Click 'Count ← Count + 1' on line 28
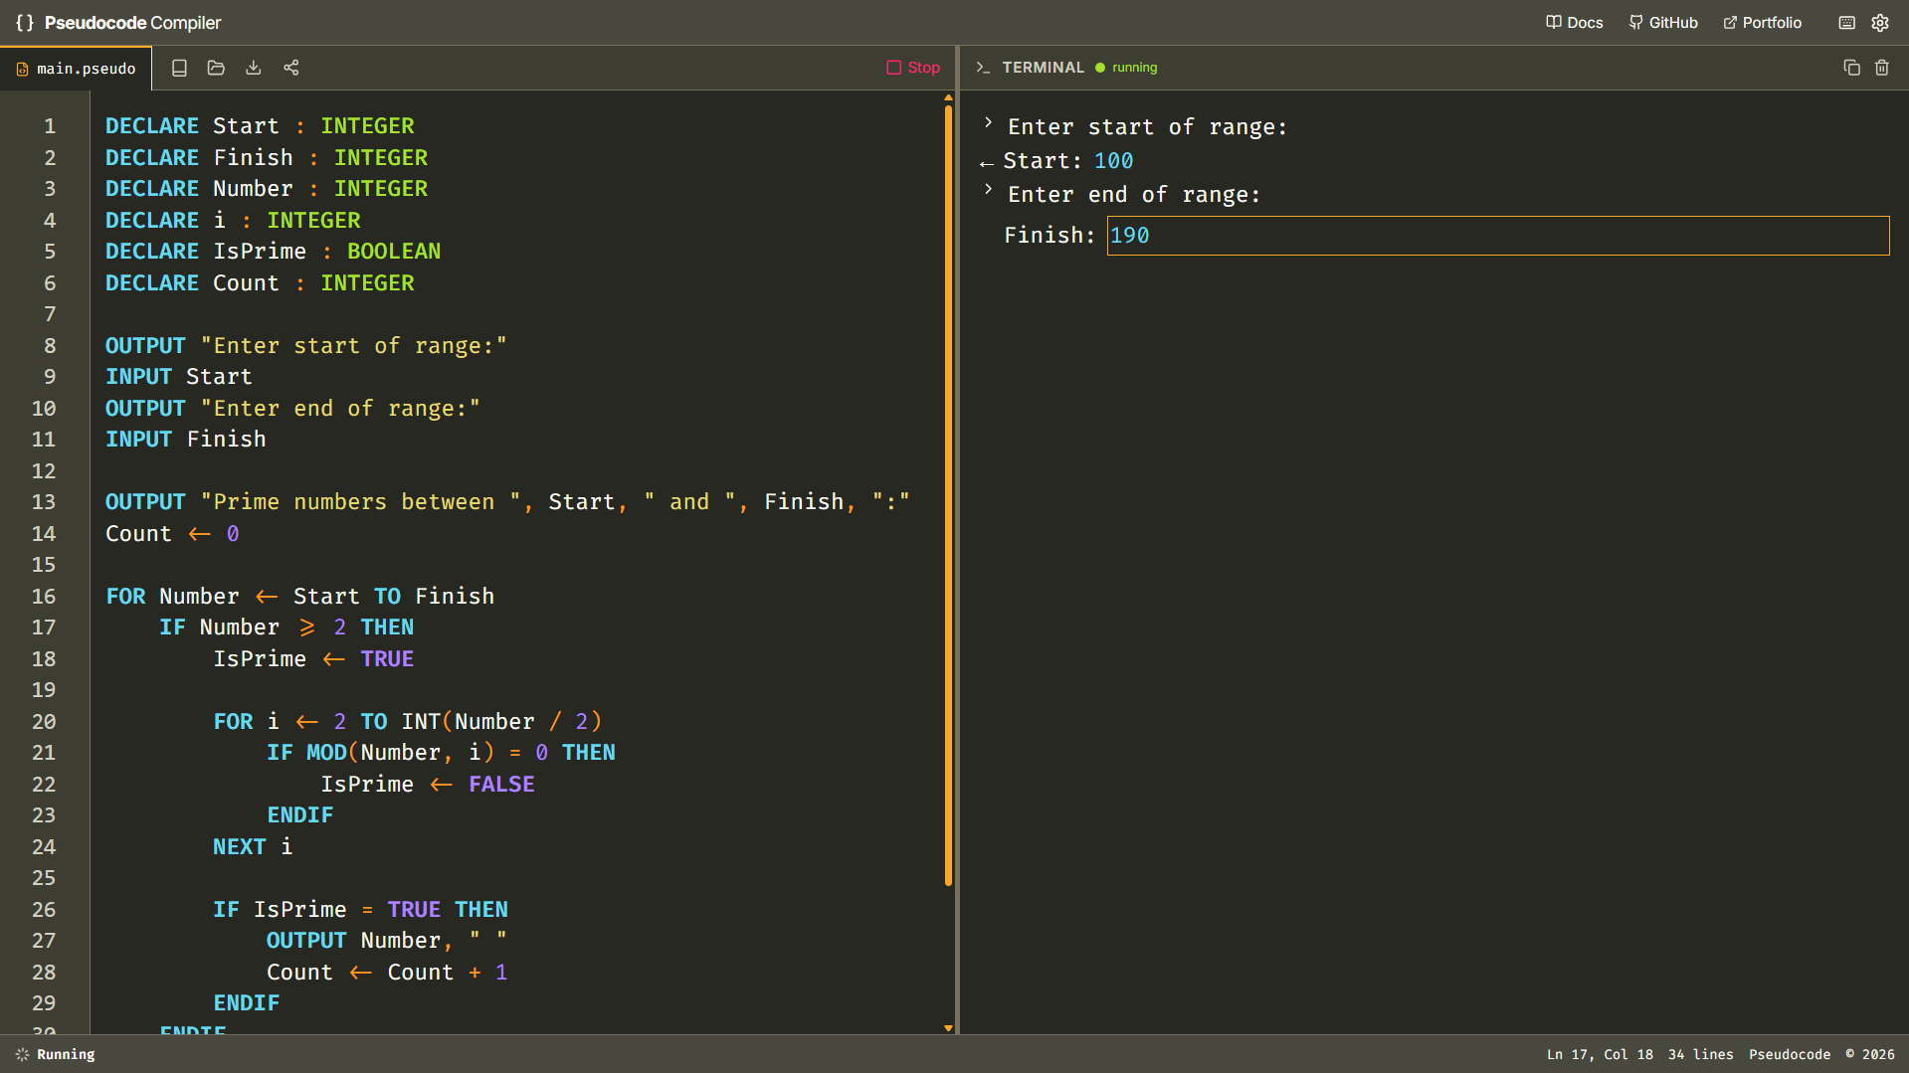The image size is (1909, 1073). click(x=387, y=973)
